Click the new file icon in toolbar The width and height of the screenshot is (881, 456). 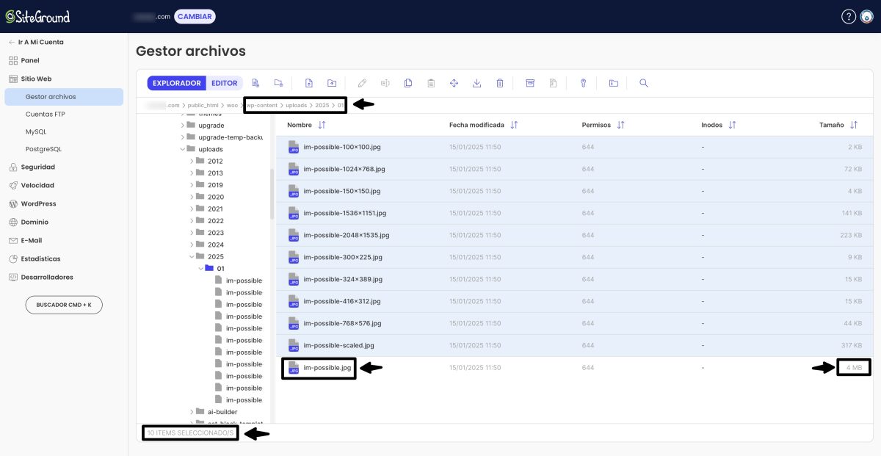(255, 83)
